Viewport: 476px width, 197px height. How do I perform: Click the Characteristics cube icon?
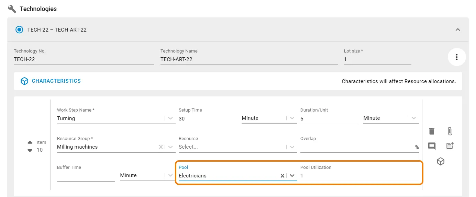point(24,81)
